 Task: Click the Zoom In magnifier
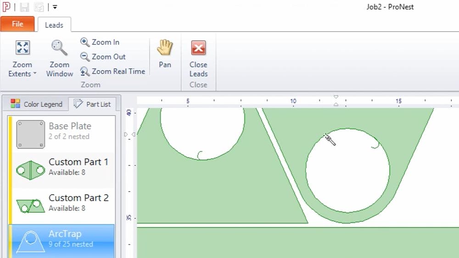click(x=85, y=42)
